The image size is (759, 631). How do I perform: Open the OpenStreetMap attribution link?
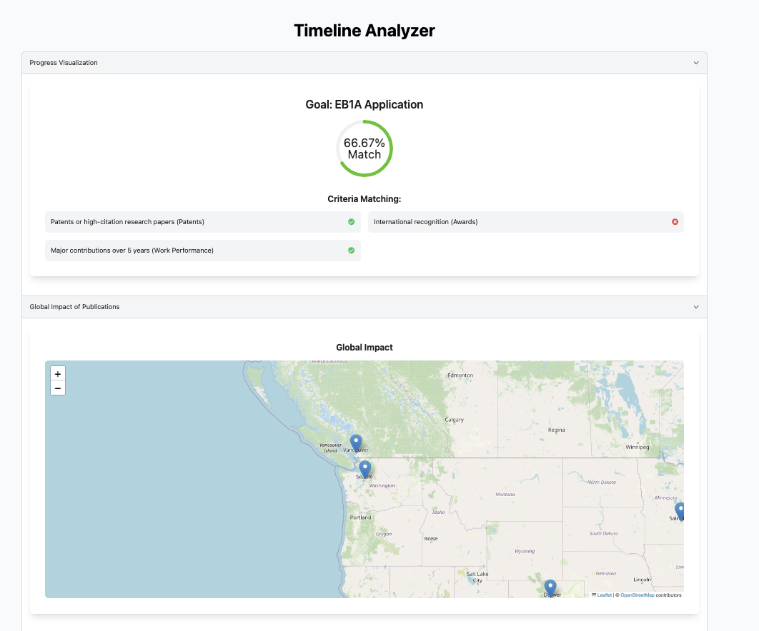pos(638,595)
